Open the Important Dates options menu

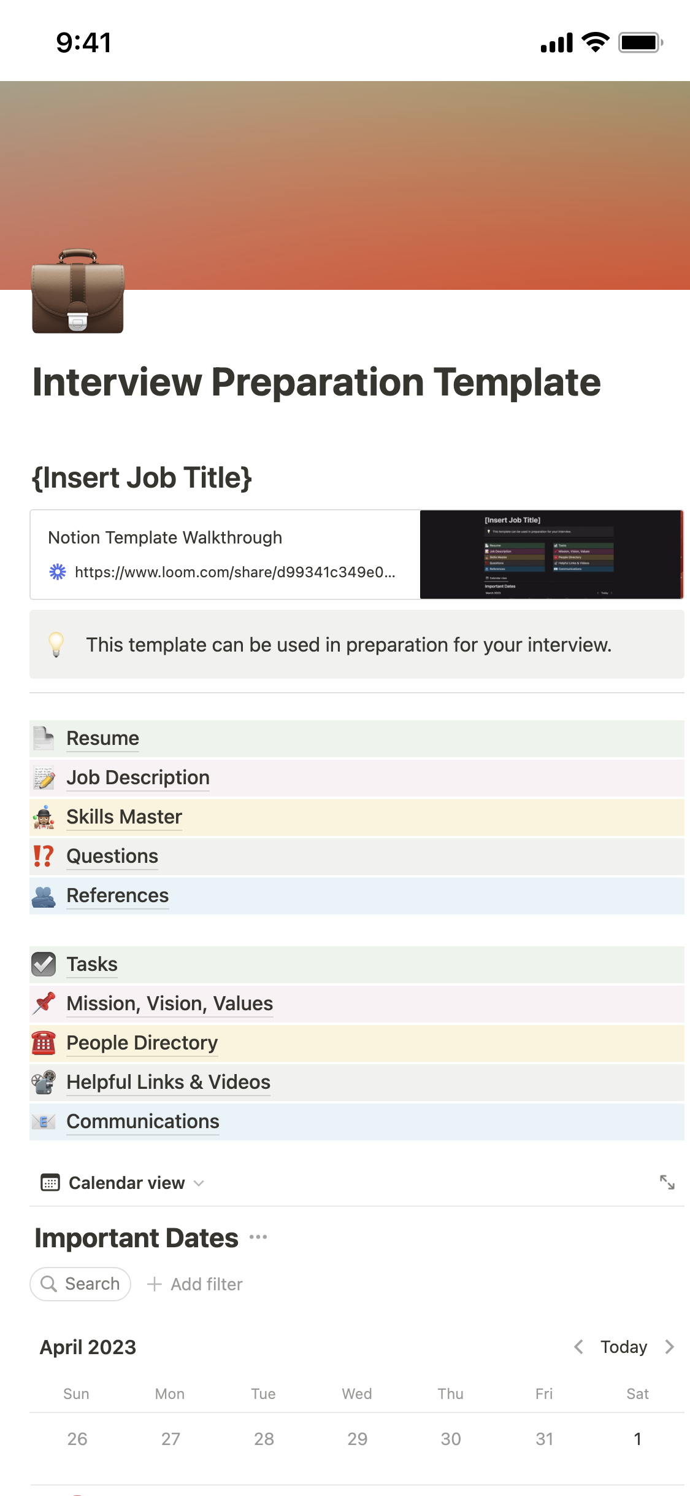click(258, 1237)
